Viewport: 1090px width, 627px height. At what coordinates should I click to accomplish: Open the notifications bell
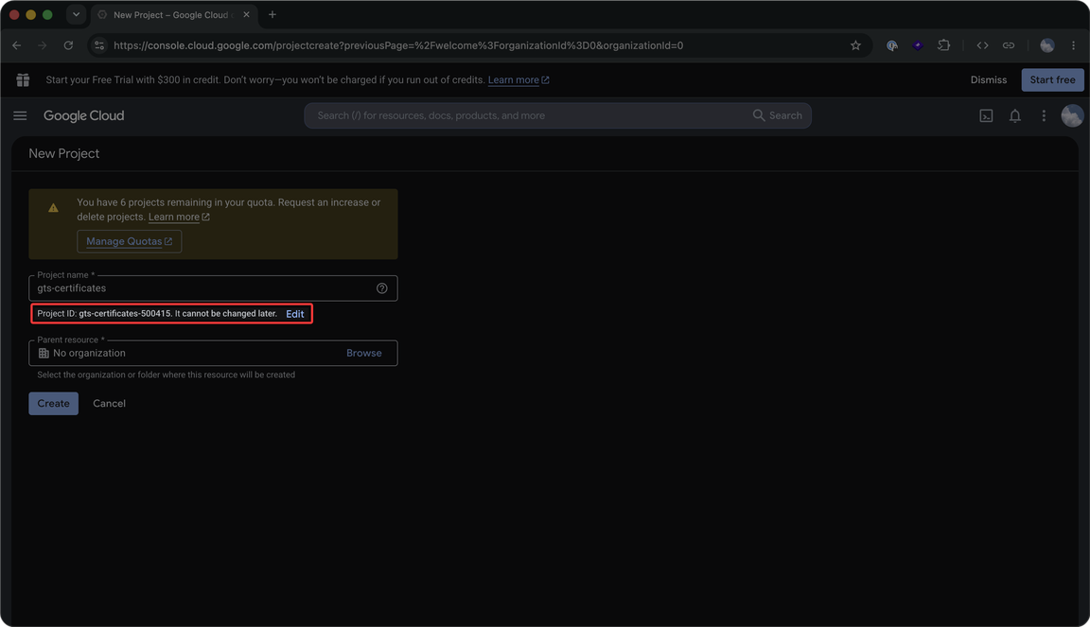(1015, 116)
